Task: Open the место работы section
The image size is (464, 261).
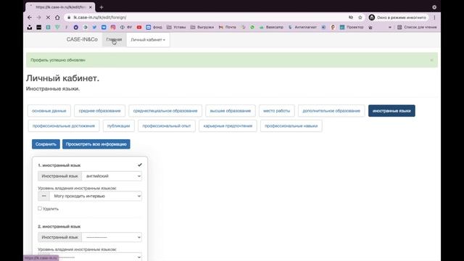Action: coord(277,111)
